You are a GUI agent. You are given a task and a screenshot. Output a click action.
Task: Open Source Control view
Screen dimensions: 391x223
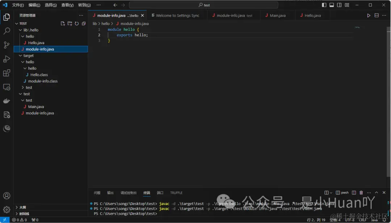[7, 45]
